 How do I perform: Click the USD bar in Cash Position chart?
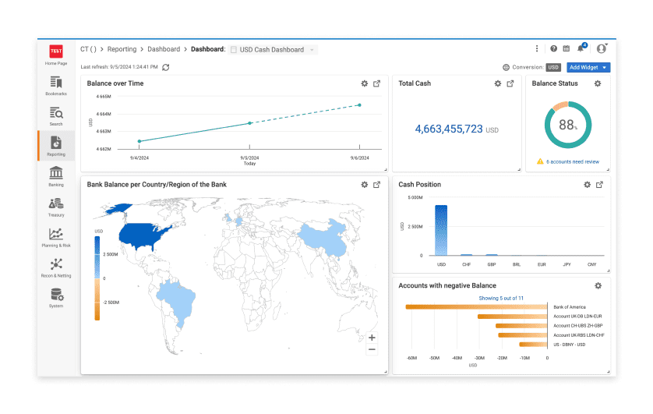pos(441,230)
